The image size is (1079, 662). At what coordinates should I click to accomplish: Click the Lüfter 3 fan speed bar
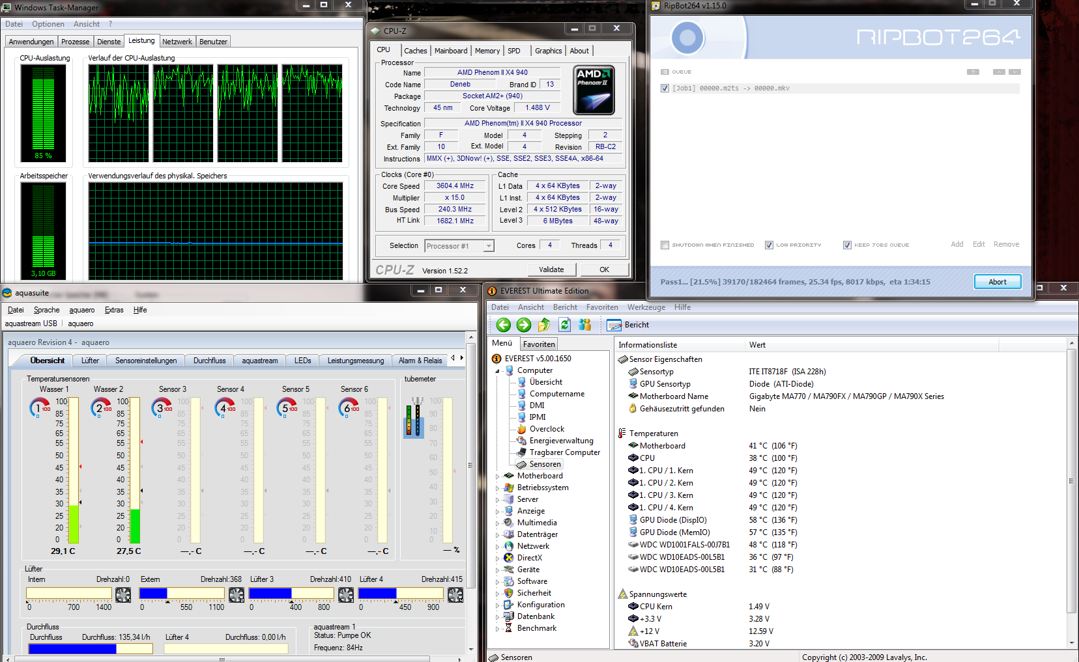point(291,593)
